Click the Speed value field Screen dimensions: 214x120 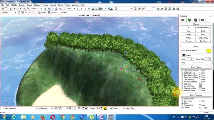pyautogui.click(x=98, y=108)
